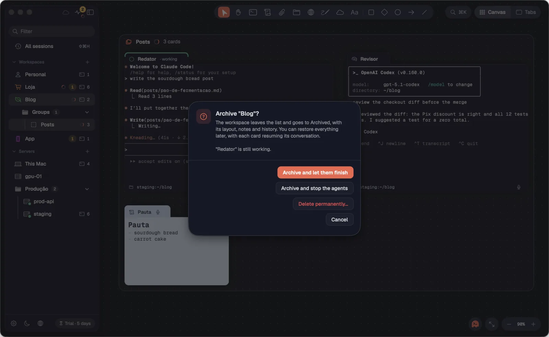The image size is (549, 337).
Task: Collapse the Groups section chevron
Action: click(87, 112)
